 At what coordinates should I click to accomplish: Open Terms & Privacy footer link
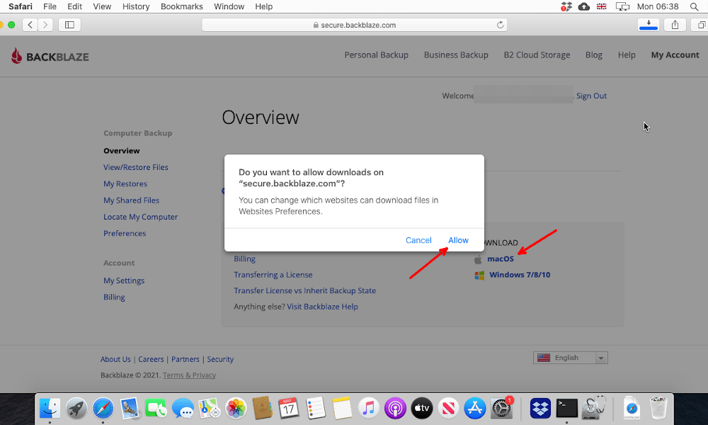[190, 375]
